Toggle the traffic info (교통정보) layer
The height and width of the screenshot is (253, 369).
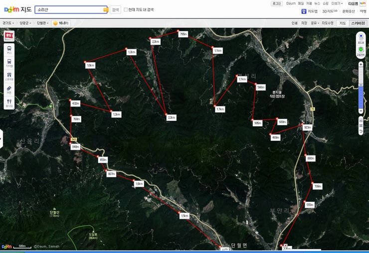[x=361, y=51]
